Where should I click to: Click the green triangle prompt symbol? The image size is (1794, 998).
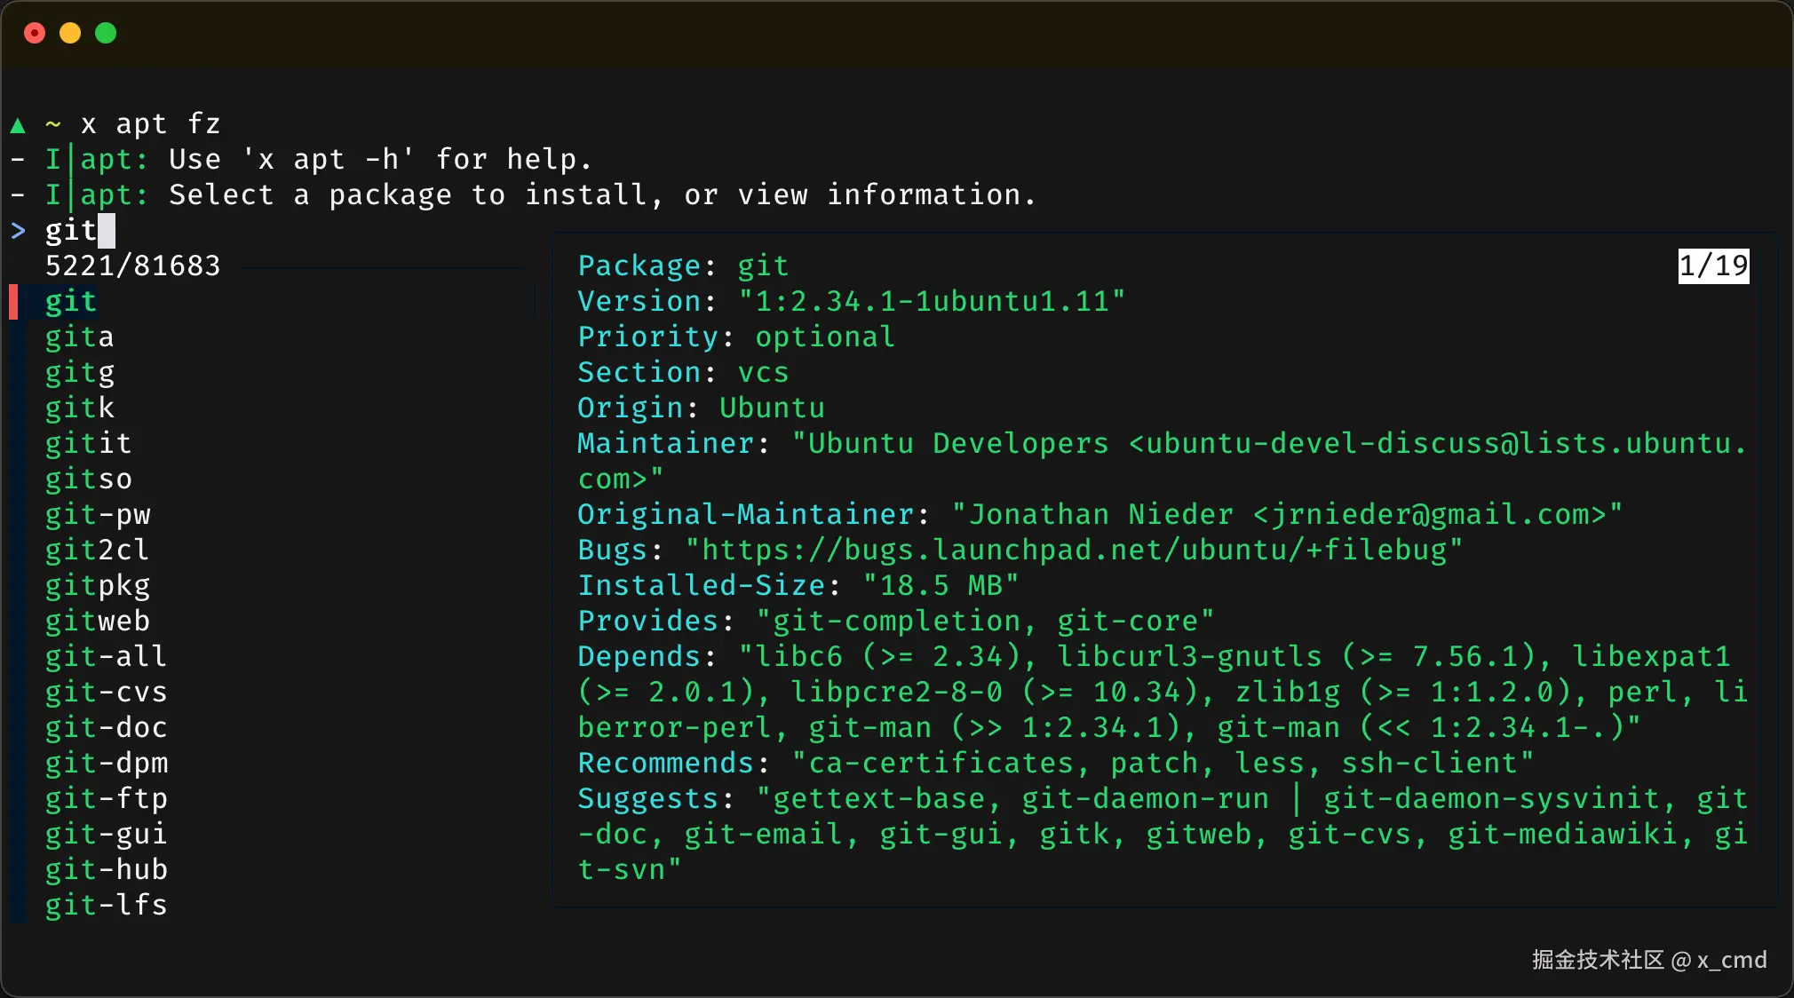coord(18,124)
